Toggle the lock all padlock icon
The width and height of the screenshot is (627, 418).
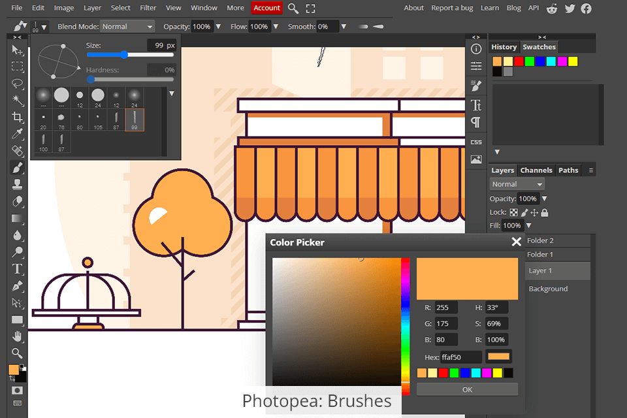click(x=545, y=212)
